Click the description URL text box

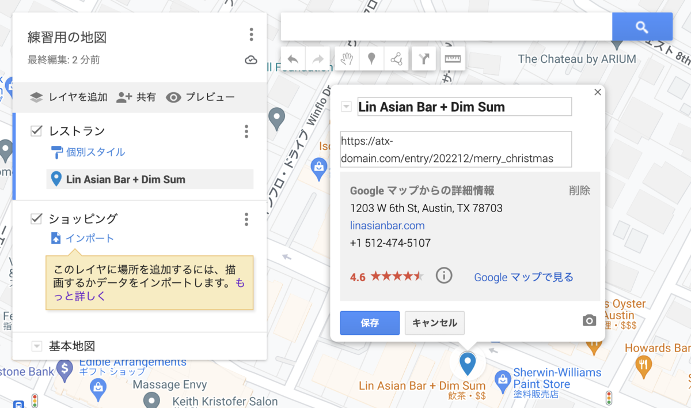tap(455, 149)
